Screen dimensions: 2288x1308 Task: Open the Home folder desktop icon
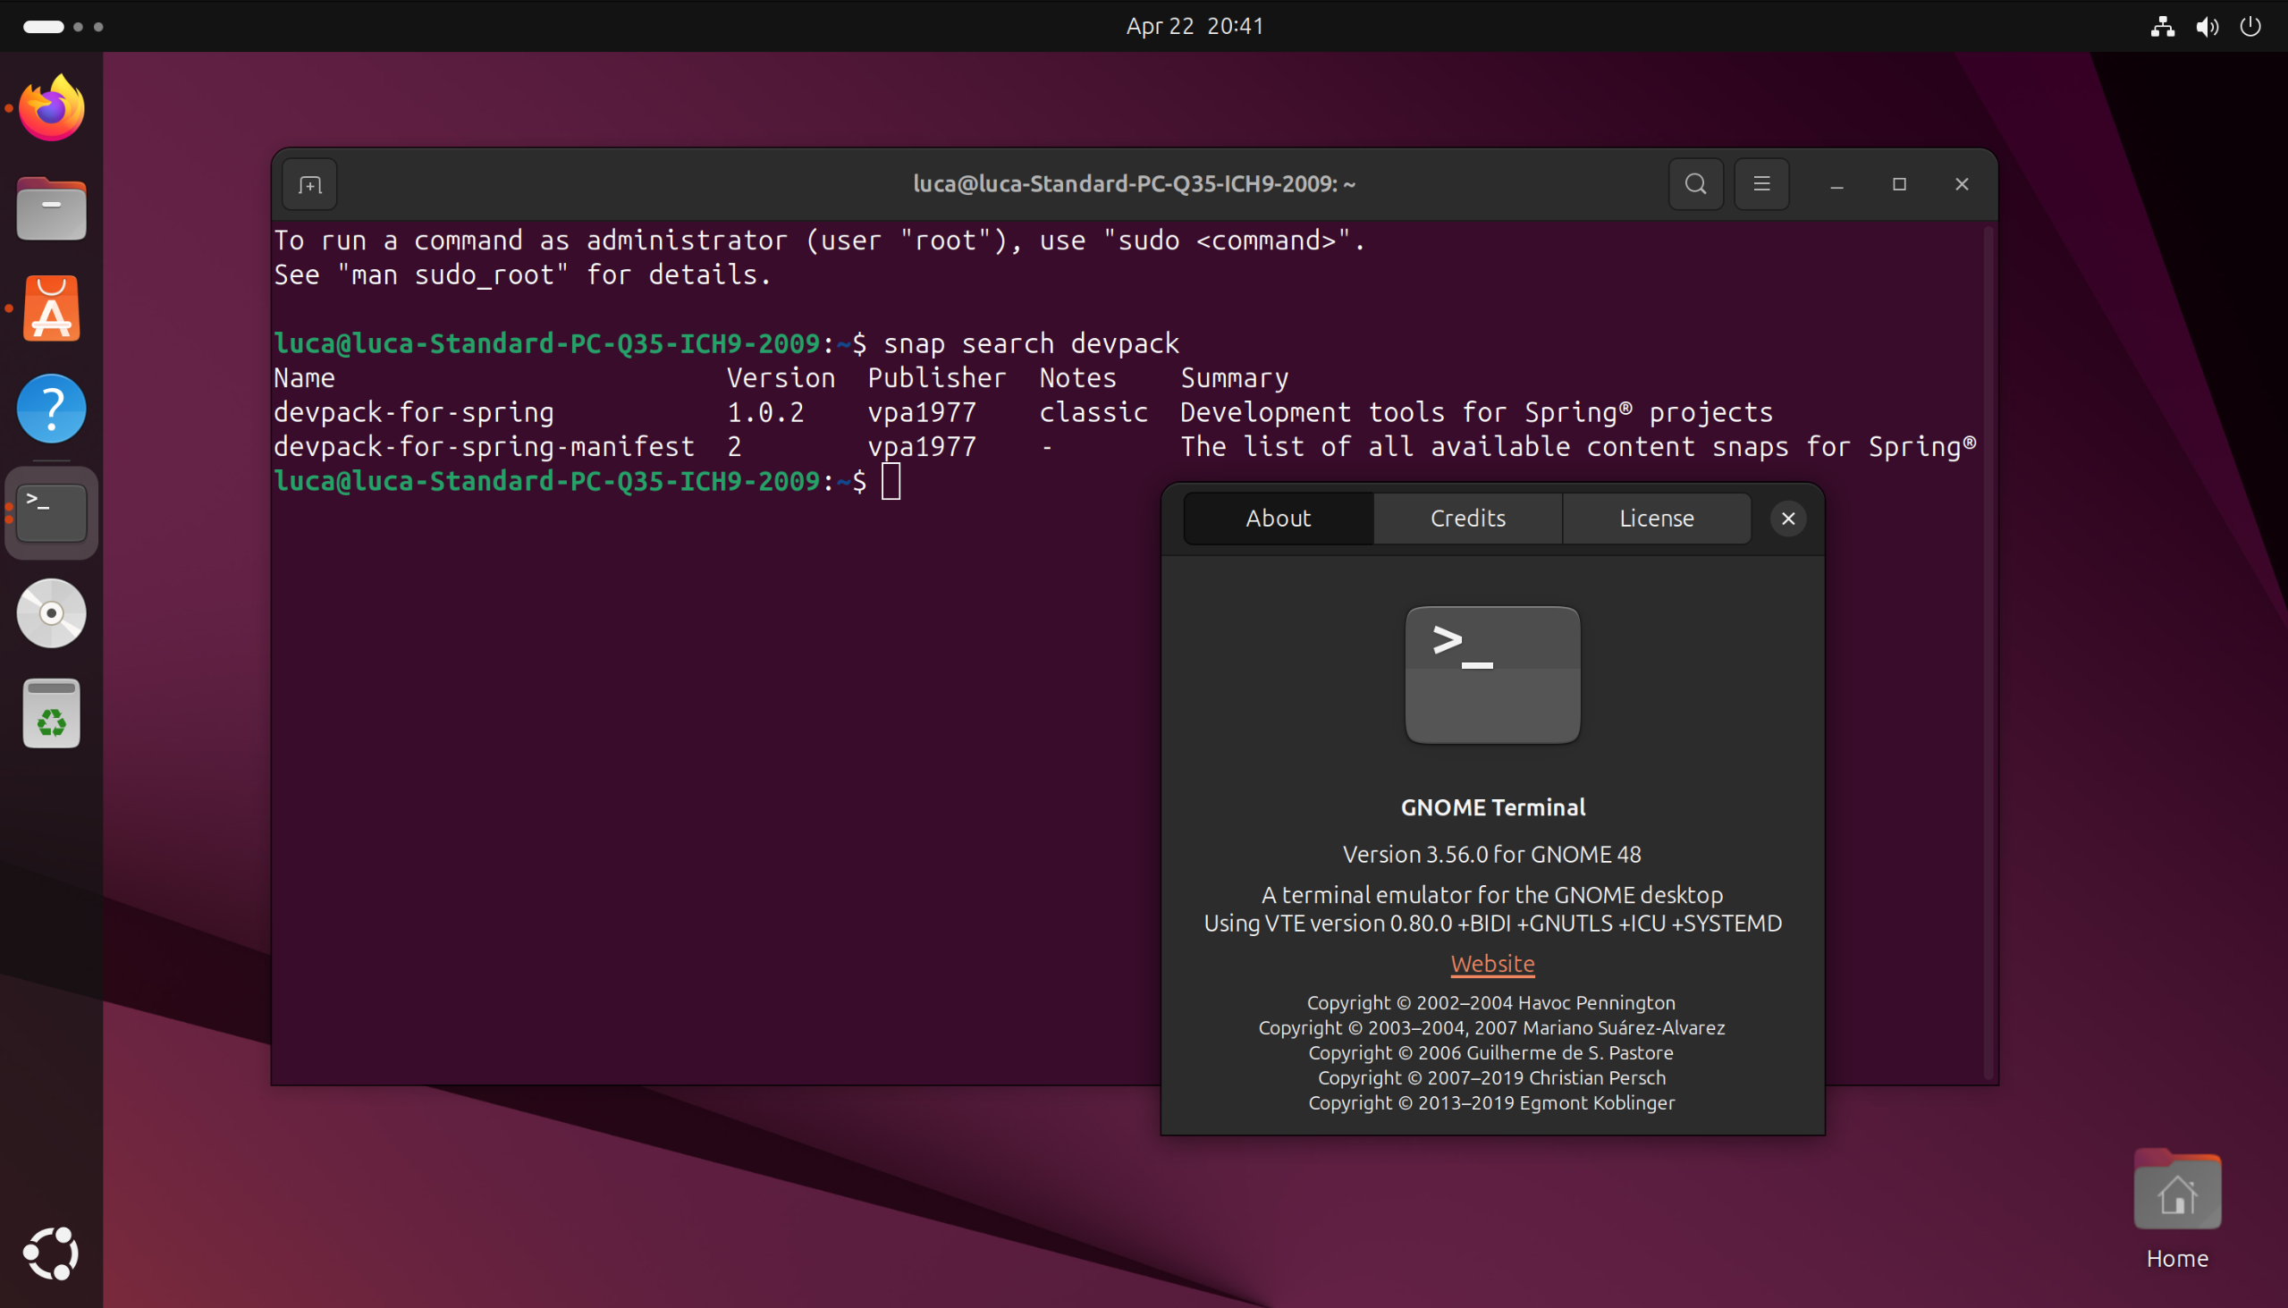2177,1209
